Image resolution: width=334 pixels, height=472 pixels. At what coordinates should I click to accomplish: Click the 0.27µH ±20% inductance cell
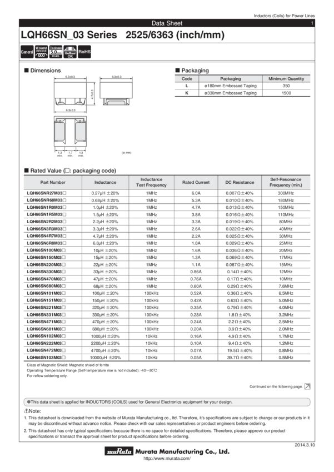tap(105, 193)
